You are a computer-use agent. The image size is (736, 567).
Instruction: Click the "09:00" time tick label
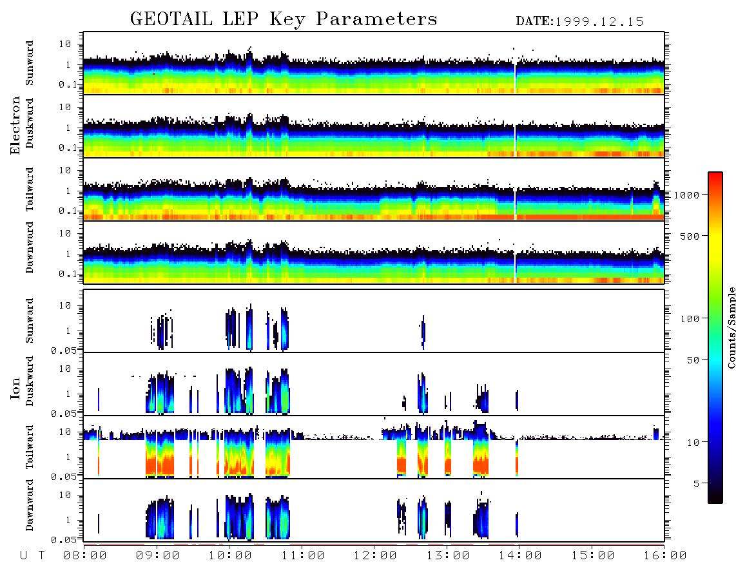pyautogui.click(x=158, y=555)
